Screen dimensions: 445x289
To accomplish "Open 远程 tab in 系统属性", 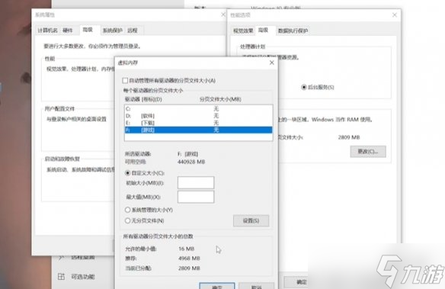I will click(133, 30).
